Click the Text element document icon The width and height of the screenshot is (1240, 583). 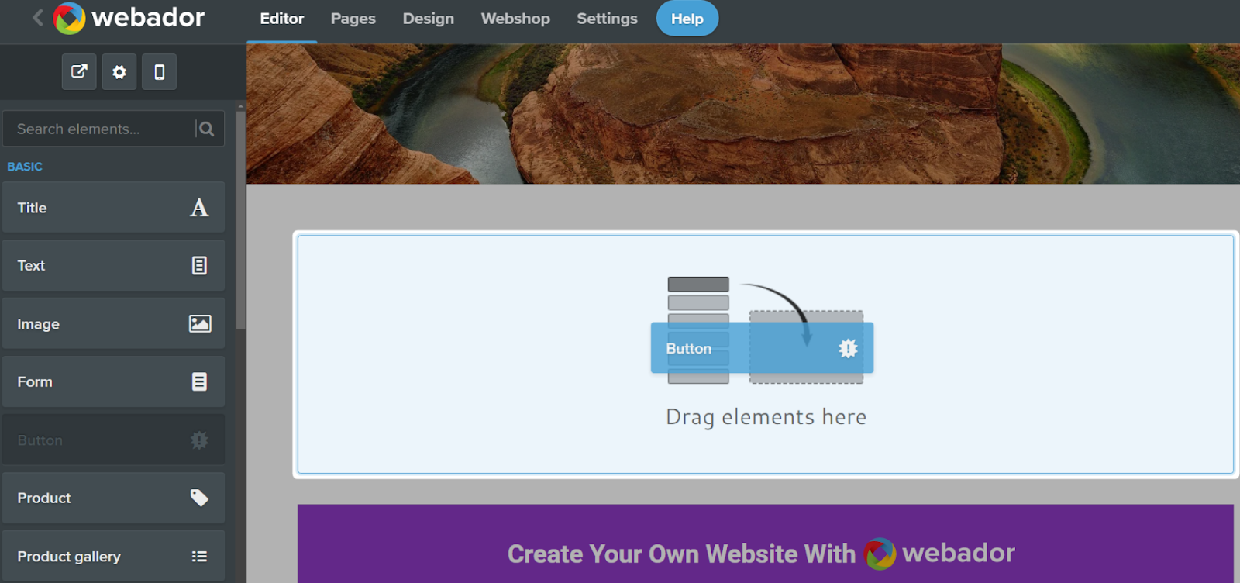(x=199, y=265)
